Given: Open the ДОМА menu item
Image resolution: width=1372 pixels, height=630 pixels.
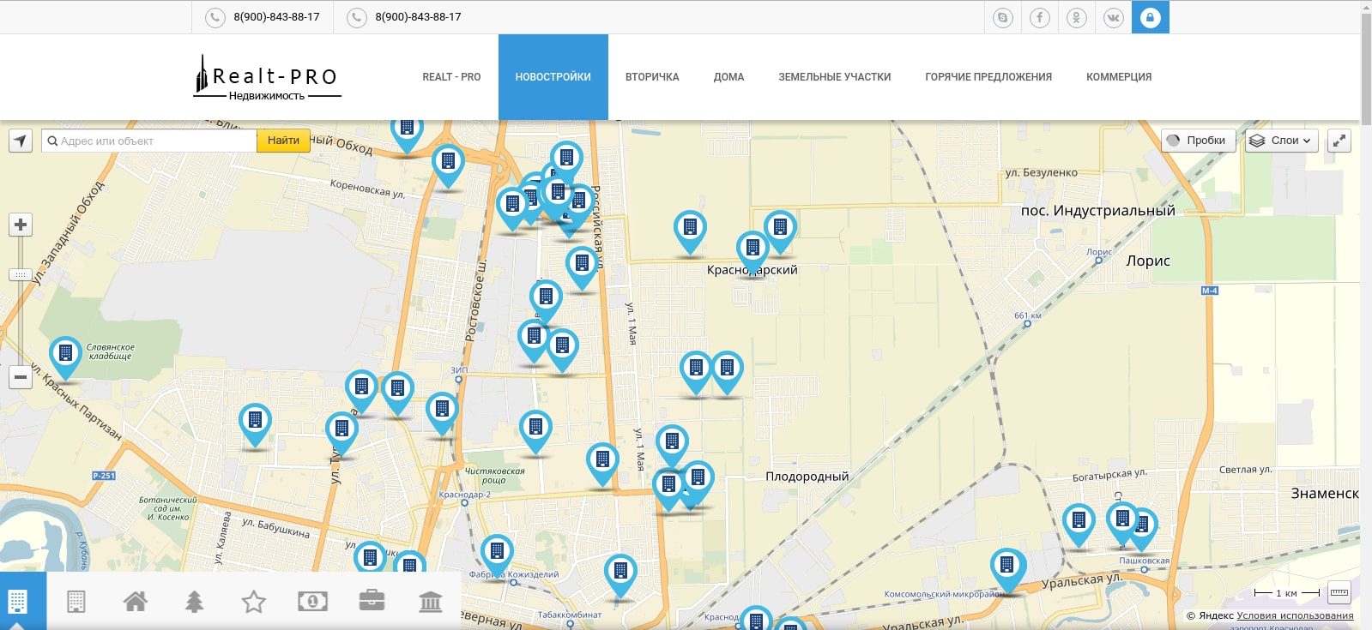Looking at the screenshot, I should point(729,77).
